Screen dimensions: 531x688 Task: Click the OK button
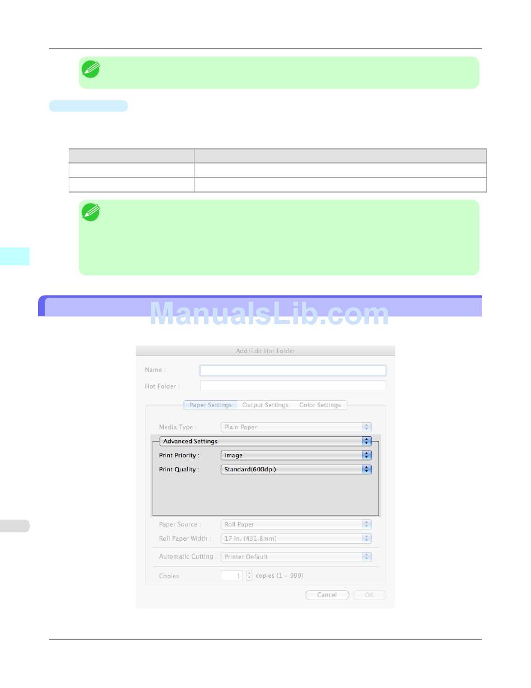(x=369, y=595)
